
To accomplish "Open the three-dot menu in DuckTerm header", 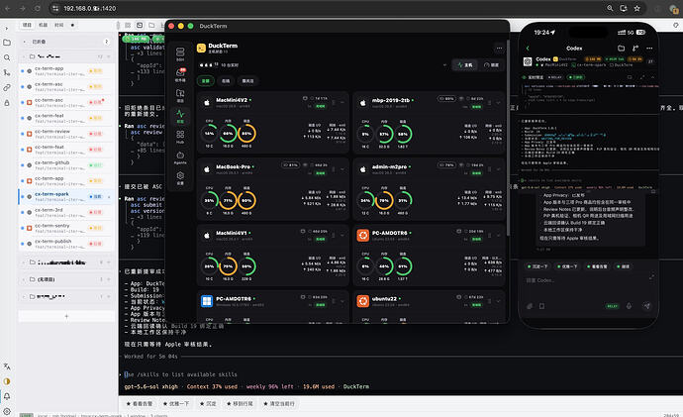I will 499,48.
